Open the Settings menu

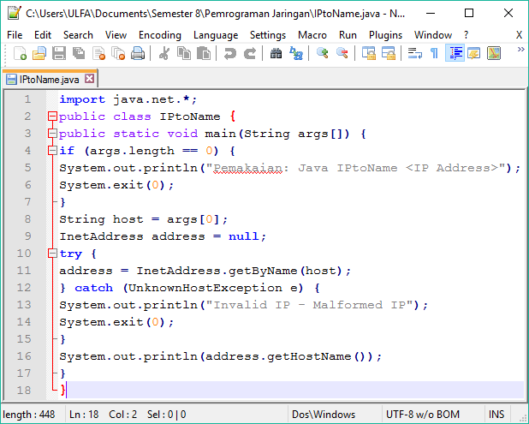(268, 35)
